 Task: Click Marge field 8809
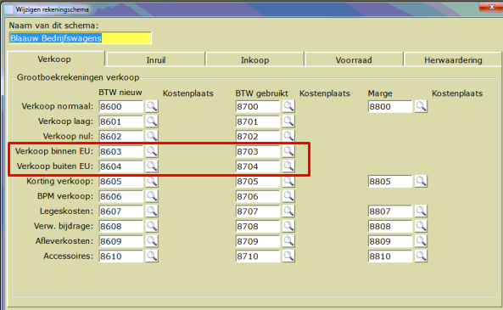390,241
